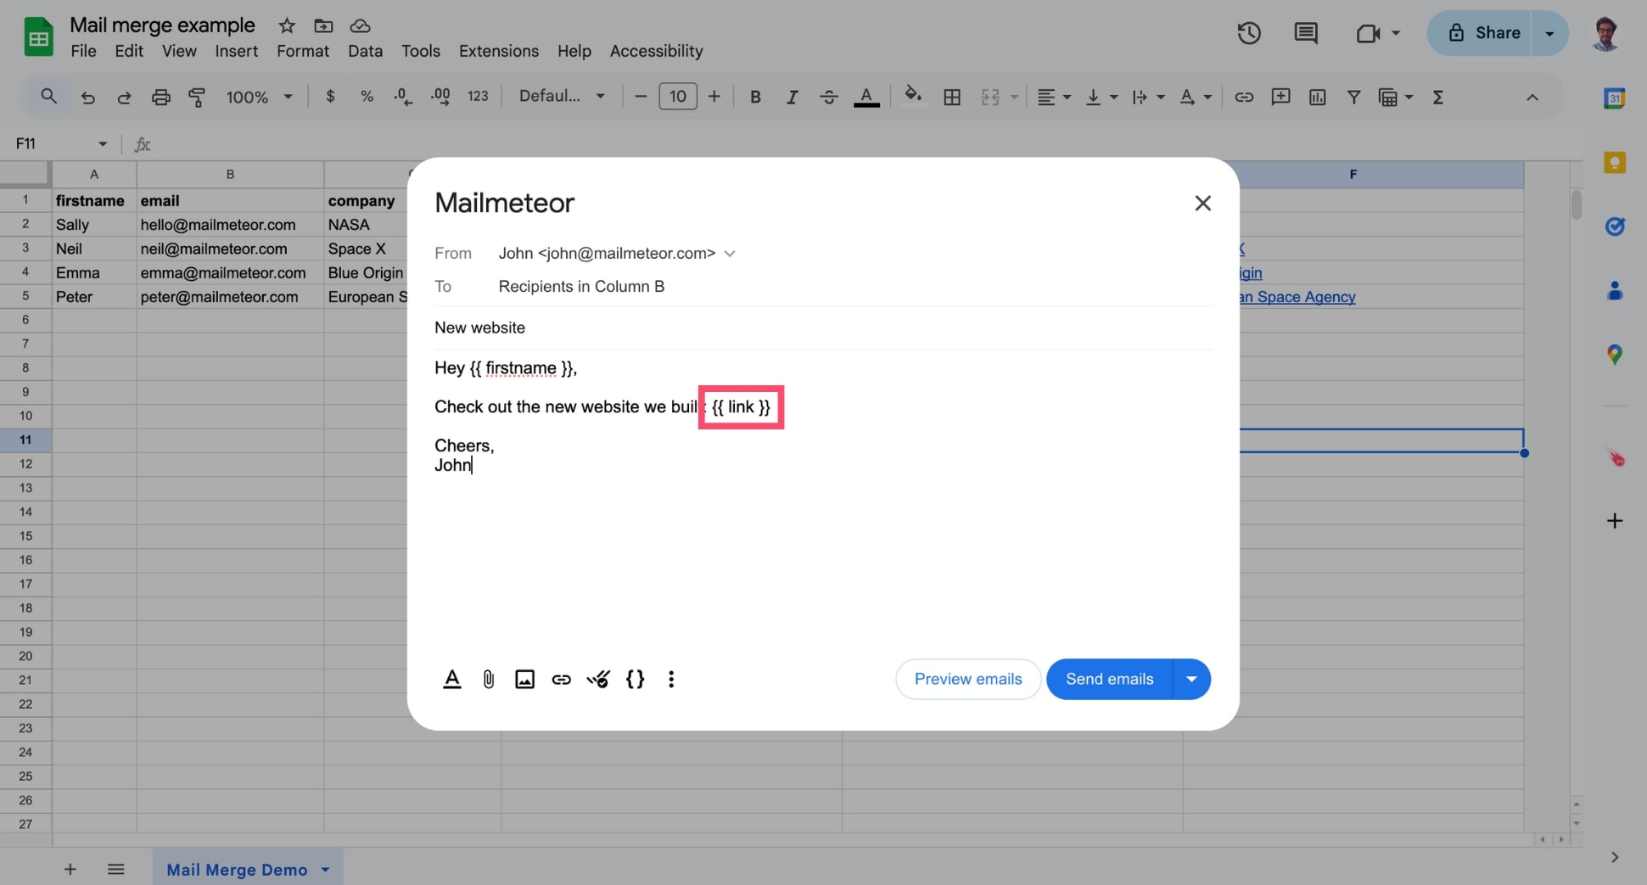Increase font size with plus button

pyautogui.click(x=714, y=97)
